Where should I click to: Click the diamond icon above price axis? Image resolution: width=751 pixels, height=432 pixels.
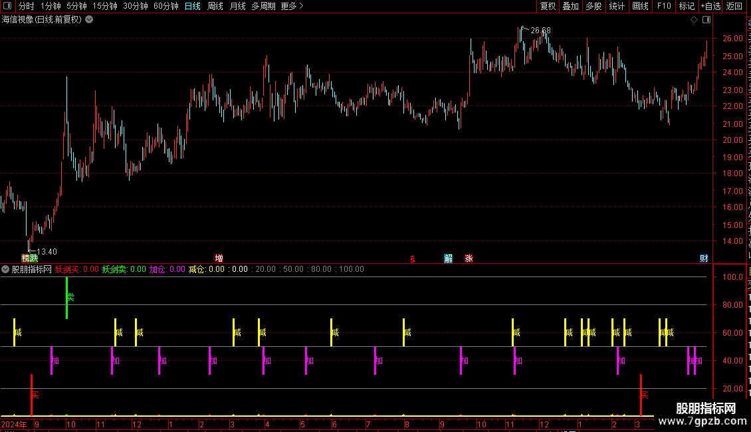694,20
